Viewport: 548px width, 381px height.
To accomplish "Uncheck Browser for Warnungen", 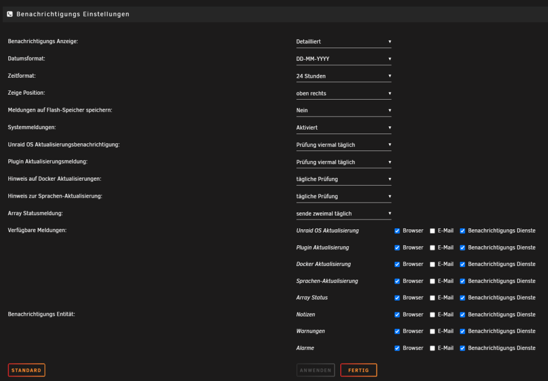I will tap(397, 331).
